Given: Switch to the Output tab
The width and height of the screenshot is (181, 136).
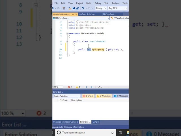Looking at the screenshot, I should coord(96,122).
